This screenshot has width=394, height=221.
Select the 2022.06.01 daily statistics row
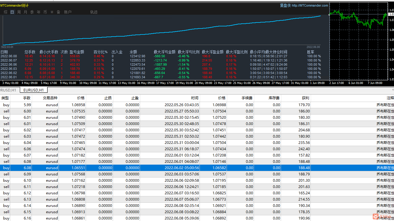pyautogui.click(x=9, y=77)
